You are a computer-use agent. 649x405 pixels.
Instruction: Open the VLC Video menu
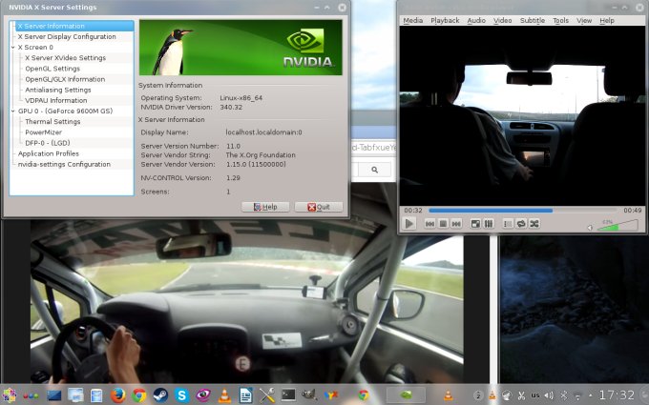click(502, 20)
